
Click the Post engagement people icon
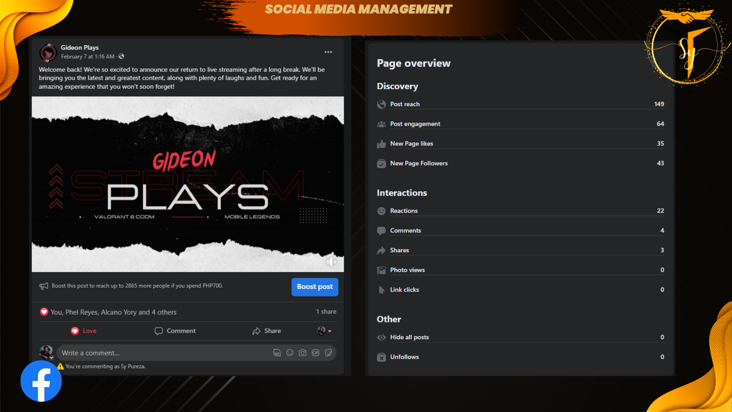coord(382,124)
